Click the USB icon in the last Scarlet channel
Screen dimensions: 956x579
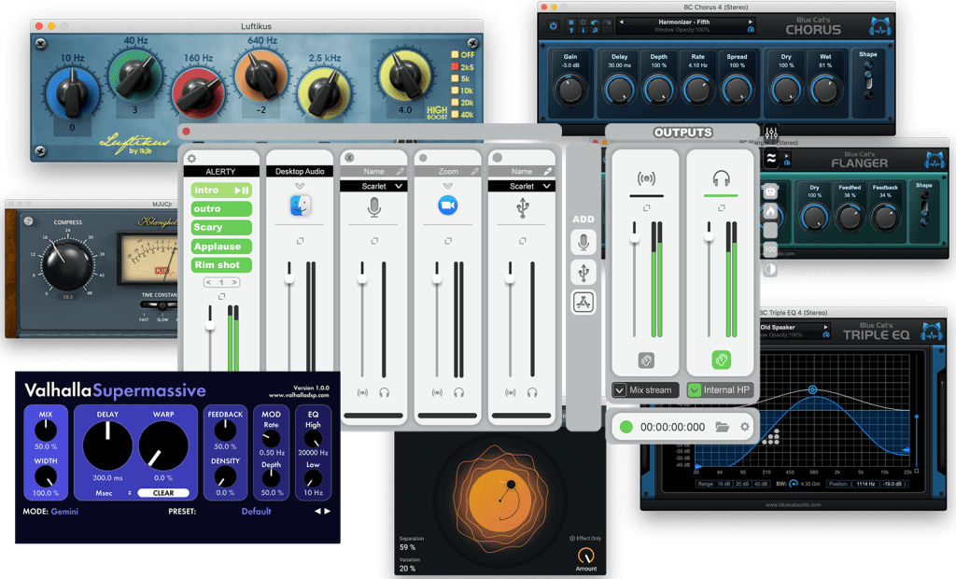coord(522,207)
